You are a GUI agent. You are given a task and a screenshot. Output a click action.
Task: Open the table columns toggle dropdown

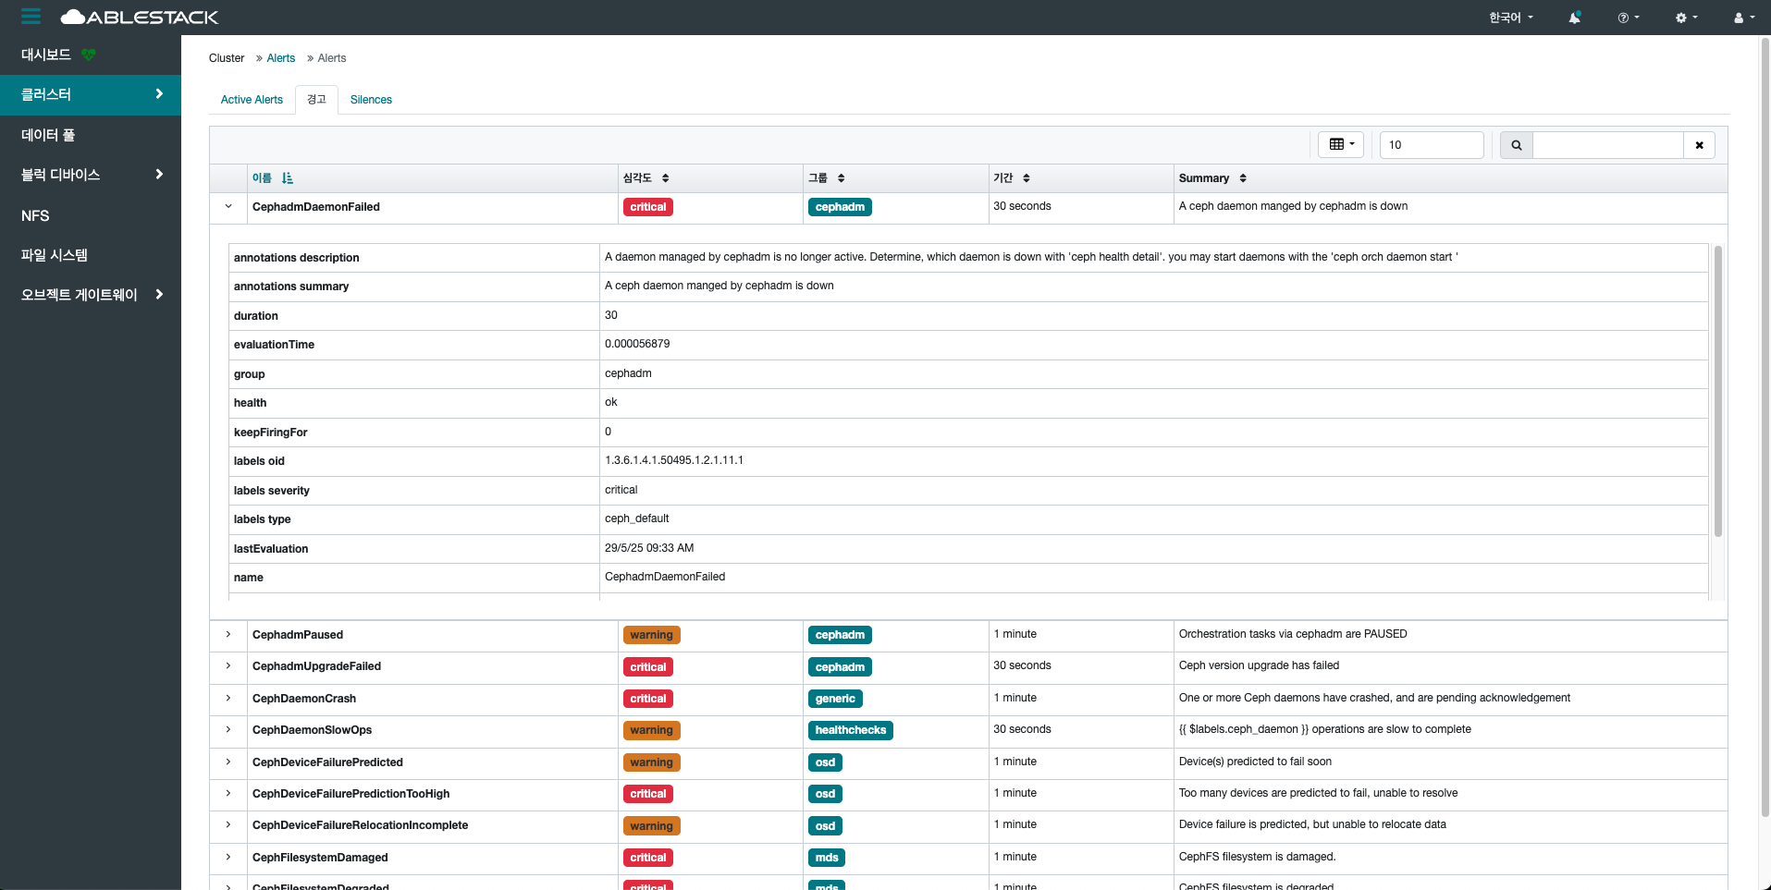point(1340,144)
